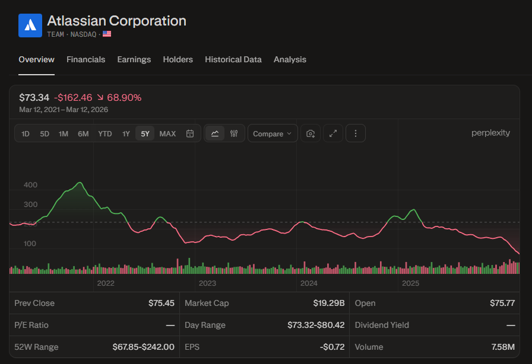Click the 52W Range value $67.85-$242.00

pos(143,347)
